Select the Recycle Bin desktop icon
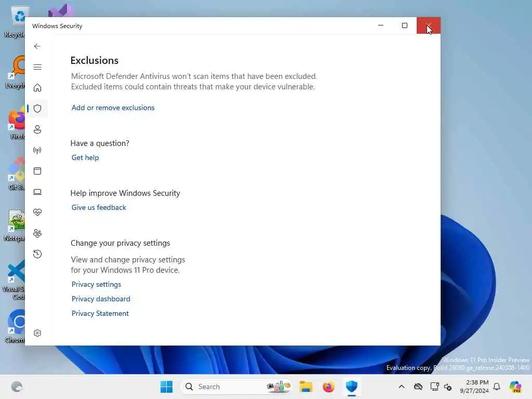532x399 pixels. [x=15, y=22]
